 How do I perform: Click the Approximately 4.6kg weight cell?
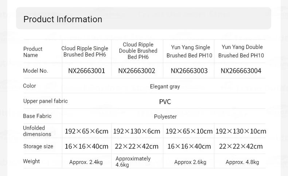(x=133, y=161)
